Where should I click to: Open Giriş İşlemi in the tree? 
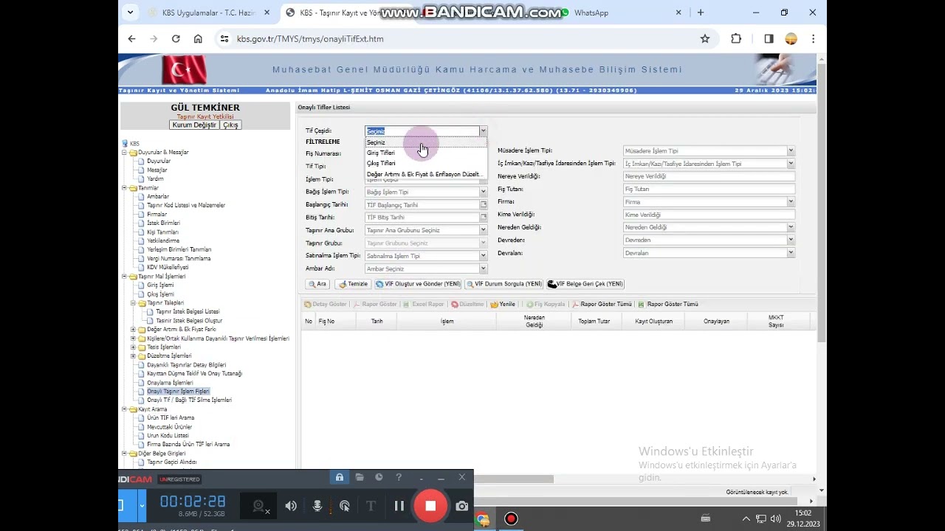pos(160,285)
